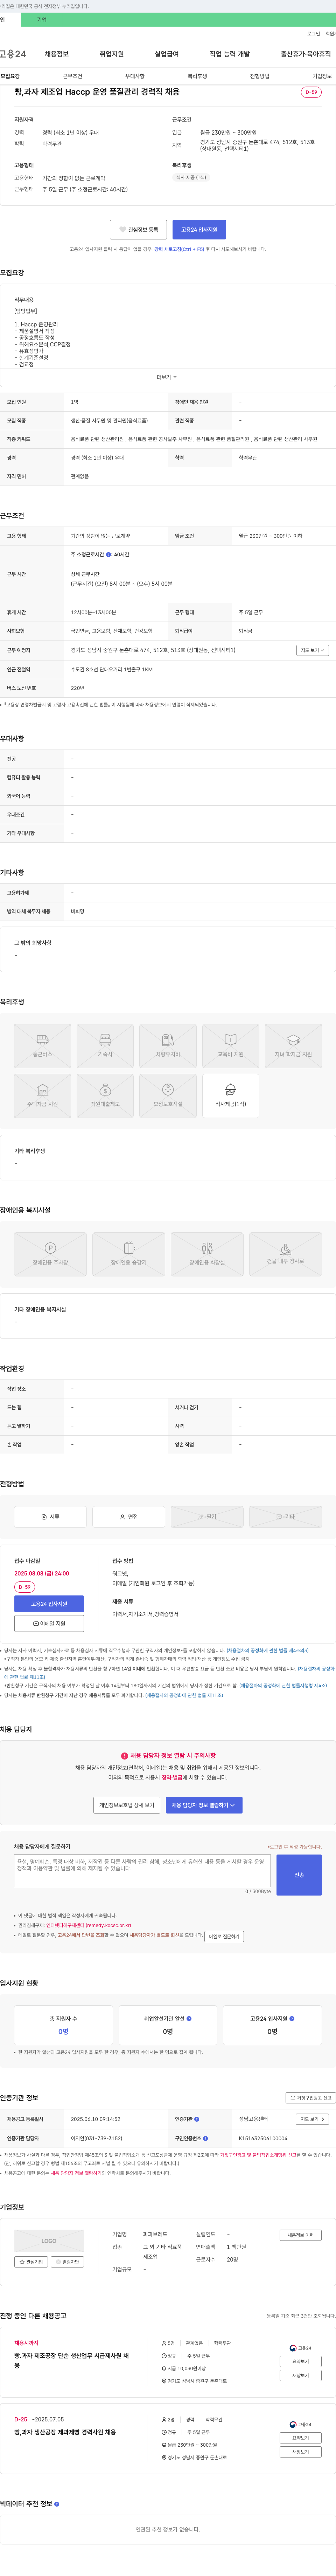Click 새창보기 for 채용시까지 posting
336x2576 pixels.
300,2376
